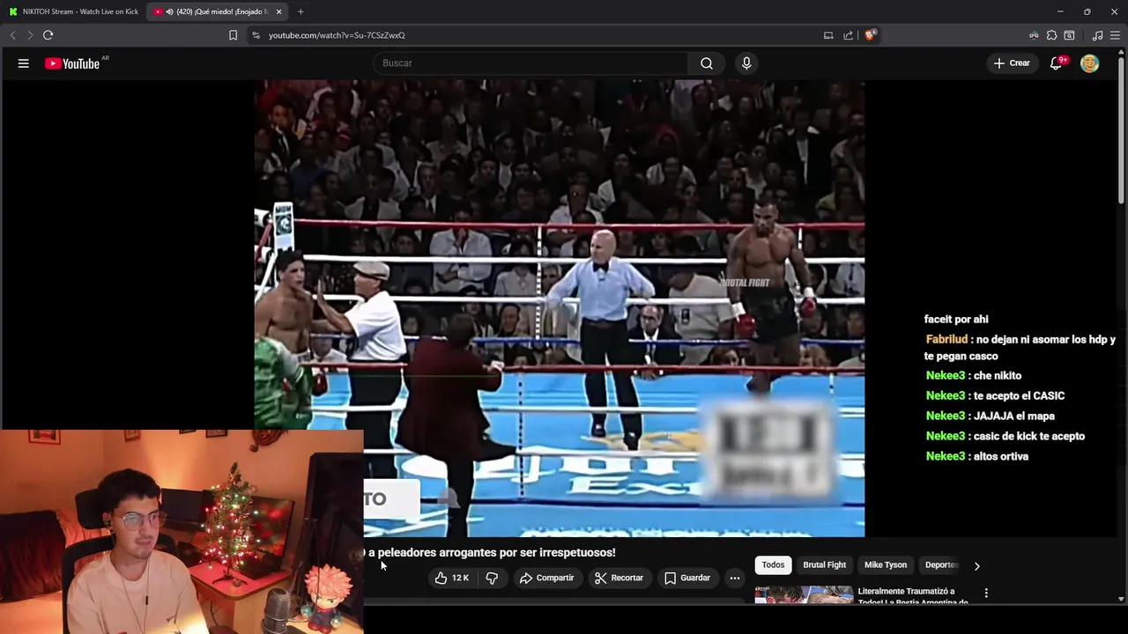Click the browser address bar URL
The image size is (1128, 634).
tap(337, 35)
